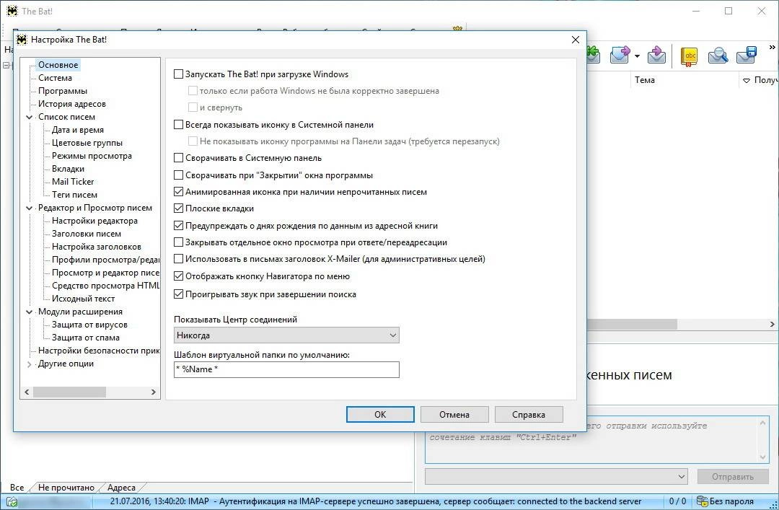Image resolution: width=779 pixels, height=510 pixels.
Task: Click the lock icon next to Без пароля
Action: 702,501
